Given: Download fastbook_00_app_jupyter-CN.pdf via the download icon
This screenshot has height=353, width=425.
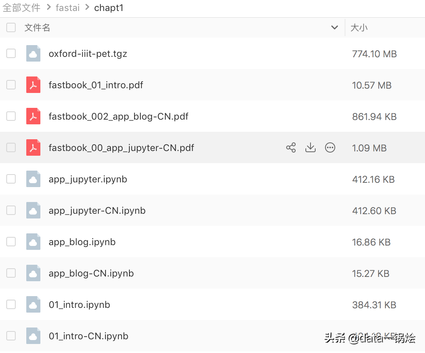Looking at the screenshot, I should (311, 148).
